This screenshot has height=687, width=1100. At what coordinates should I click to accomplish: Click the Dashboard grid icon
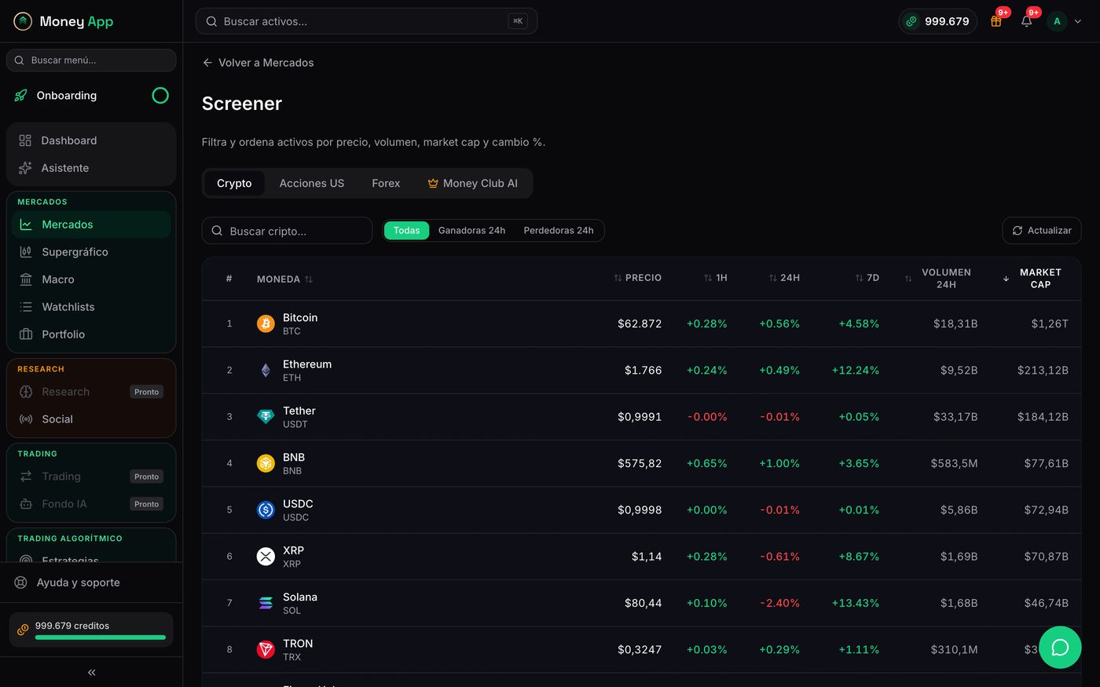pos(25,141)
